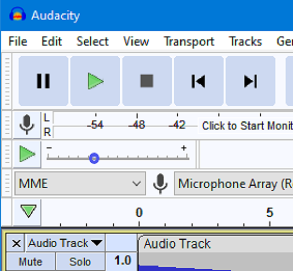
Task: Select the microphone icon on the recording meter
Action: pyautogui.click(x=27, y=124)
